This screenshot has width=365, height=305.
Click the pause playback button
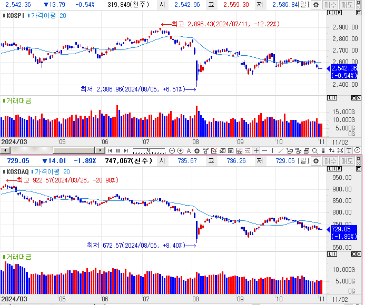coord(118,150)
